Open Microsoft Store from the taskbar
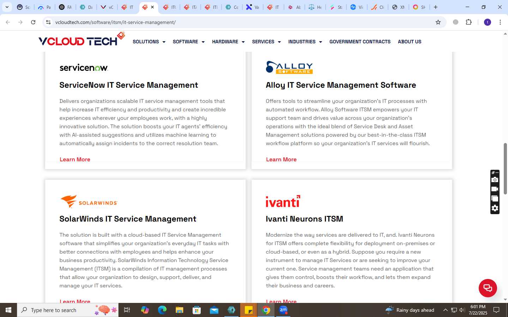Screen dimensions: 508x317 (196, 310)
